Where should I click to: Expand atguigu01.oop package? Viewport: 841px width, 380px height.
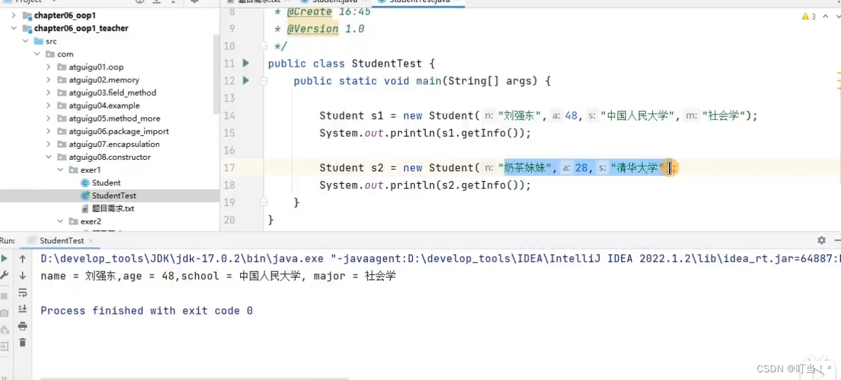pos(49,67)
